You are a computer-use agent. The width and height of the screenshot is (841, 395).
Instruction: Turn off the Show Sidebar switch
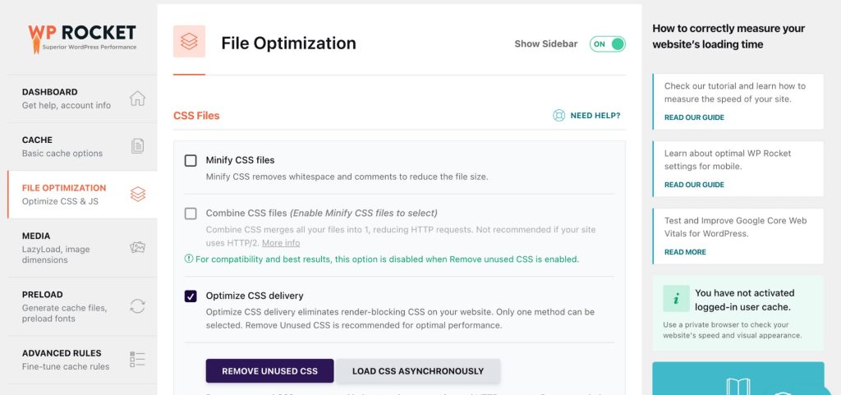tap(608, 44)
